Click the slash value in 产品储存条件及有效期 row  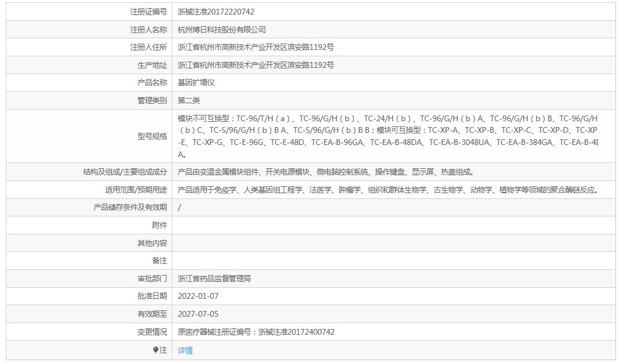point(179,208)
